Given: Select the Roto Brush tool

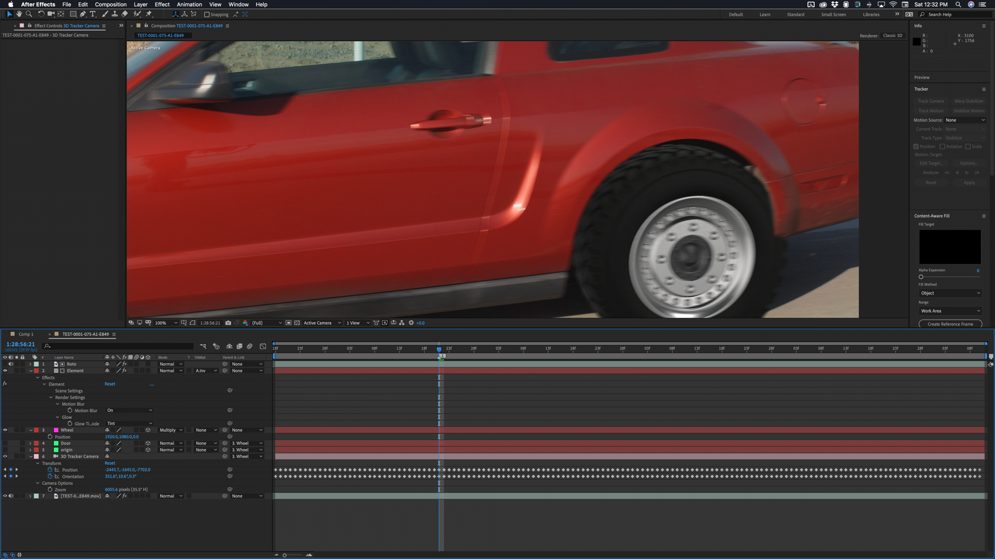Looking at the screenshot, I should [x=137, y=14].
